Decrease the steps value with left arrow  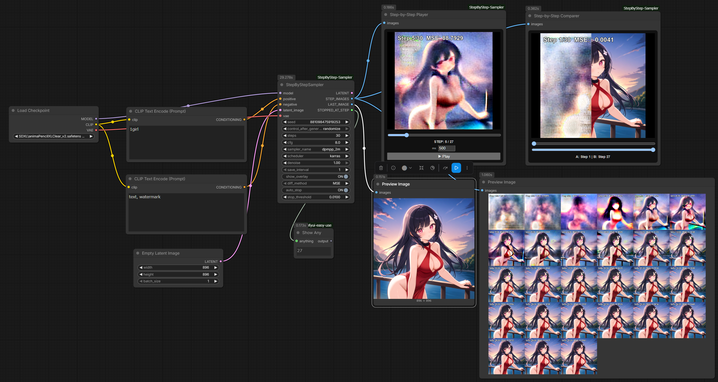pos(285,135)
